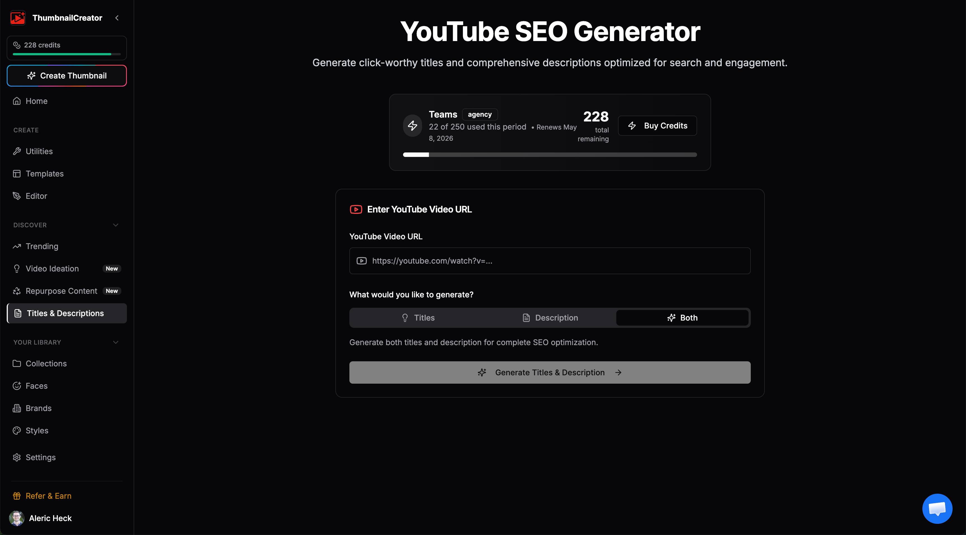The width and height of the screenshot is (966, 535).
Task: Select the Both generation option
Action: (x=682, y=318)
